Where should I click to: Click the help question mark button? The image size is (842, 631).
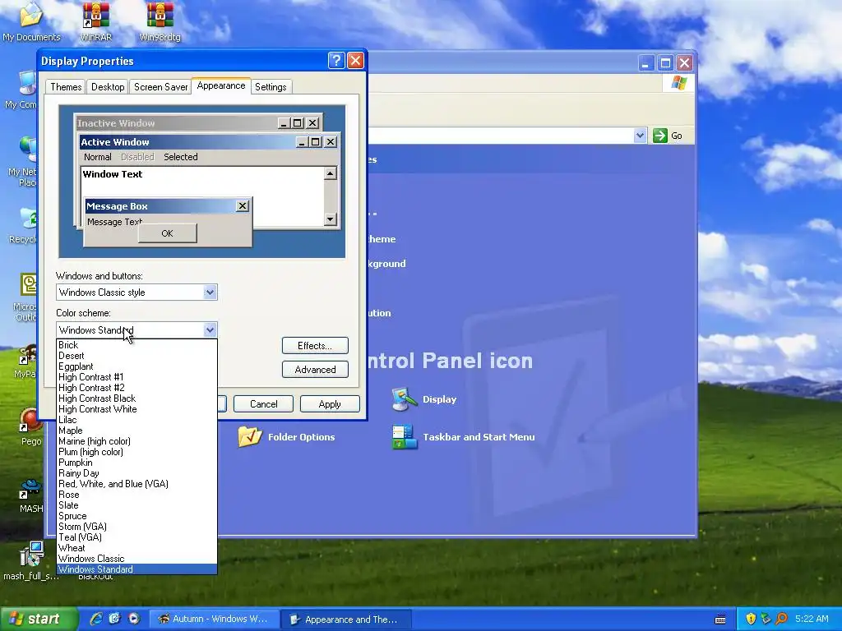pyautogui.click(x=336, y=61)
